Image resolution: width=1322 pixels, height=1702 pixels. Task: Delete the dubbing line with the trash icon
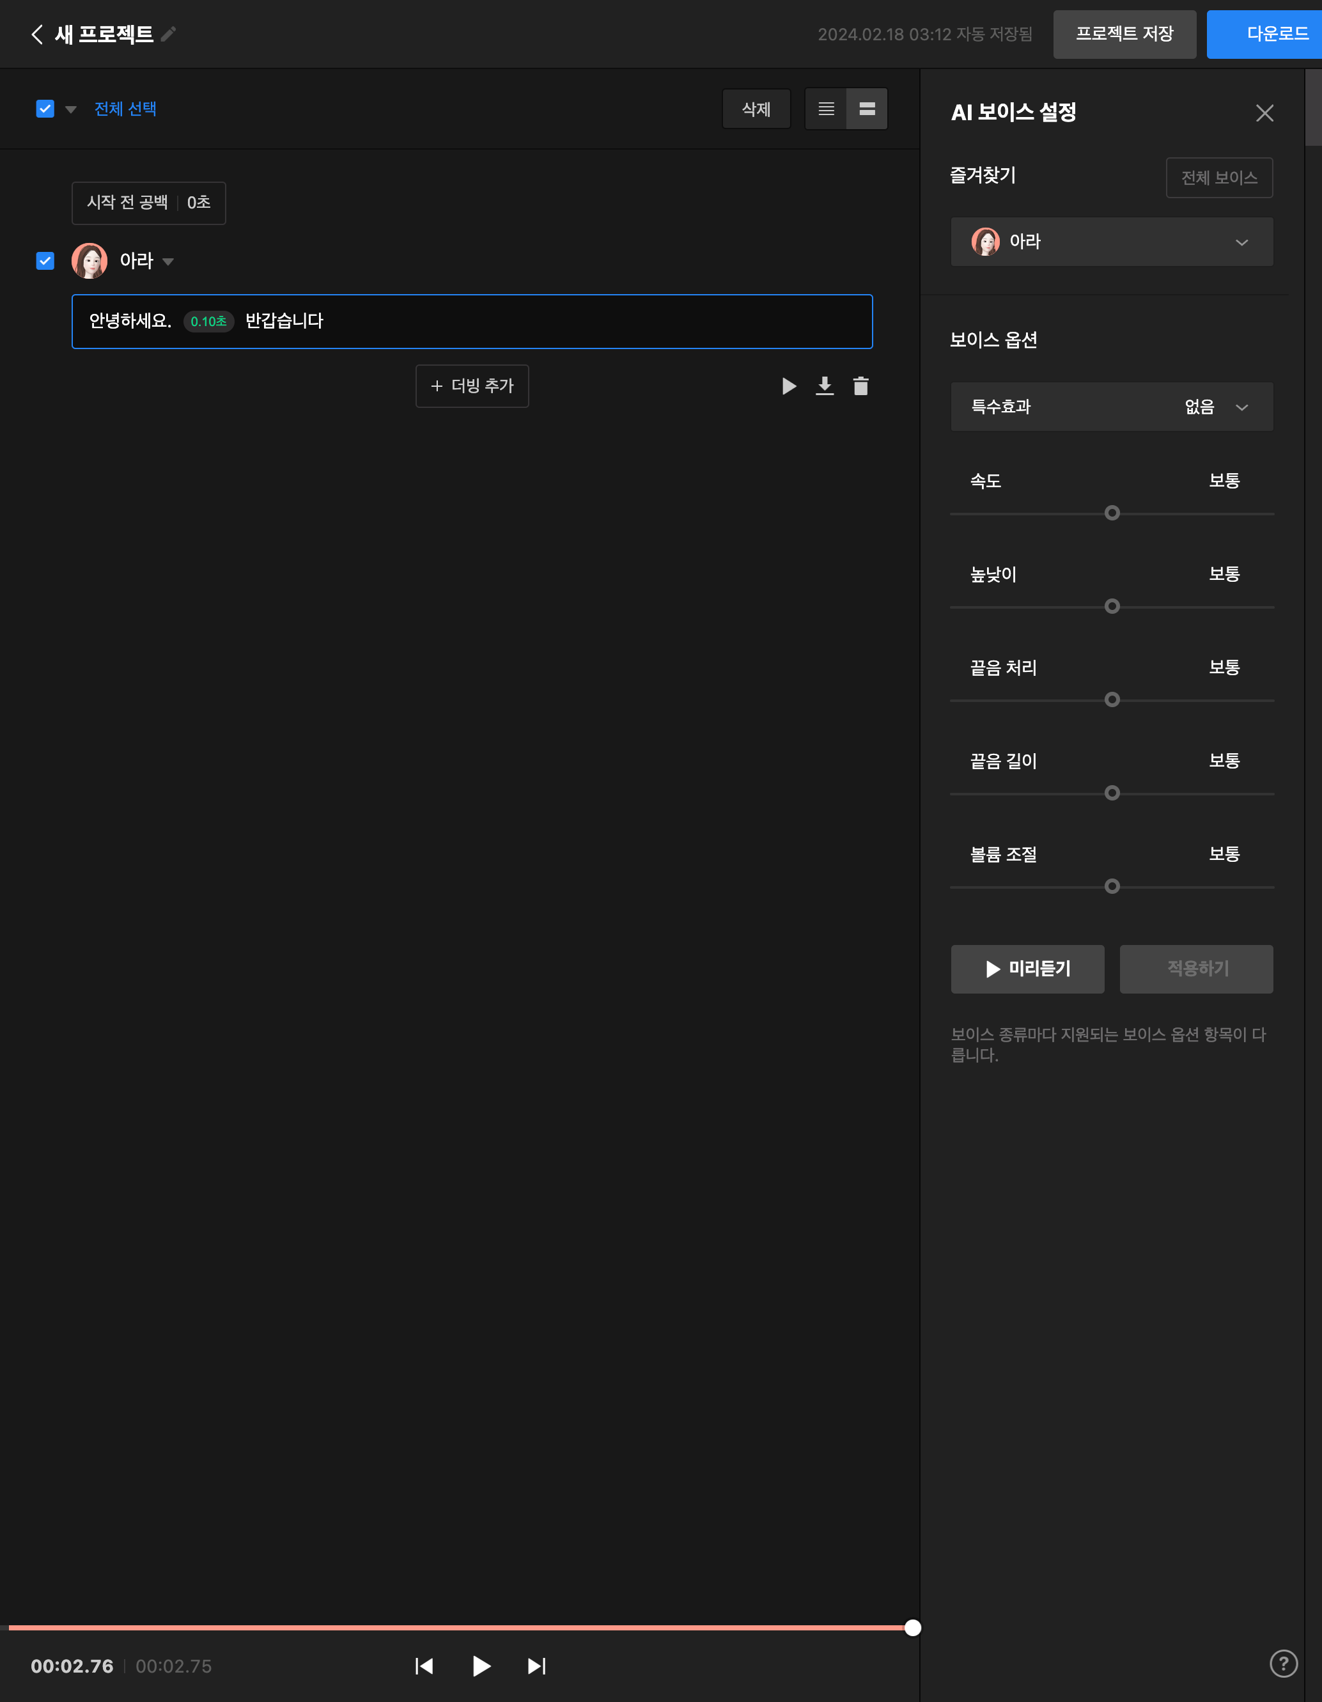click(860, 386)
